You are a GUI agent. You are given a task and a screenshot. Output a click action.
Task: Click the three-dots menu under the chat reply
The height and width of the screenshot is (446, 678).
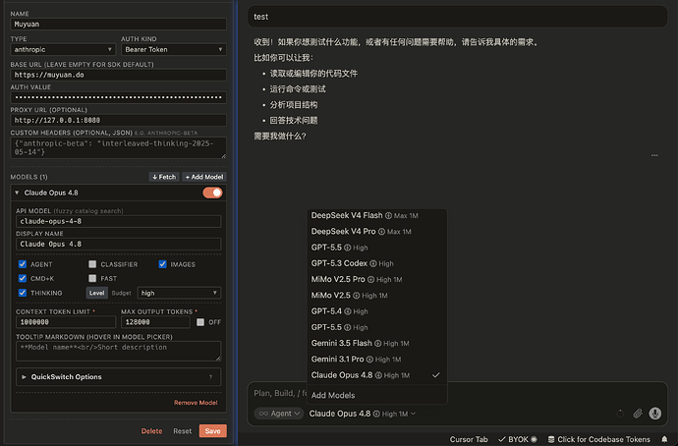[654, 155]
